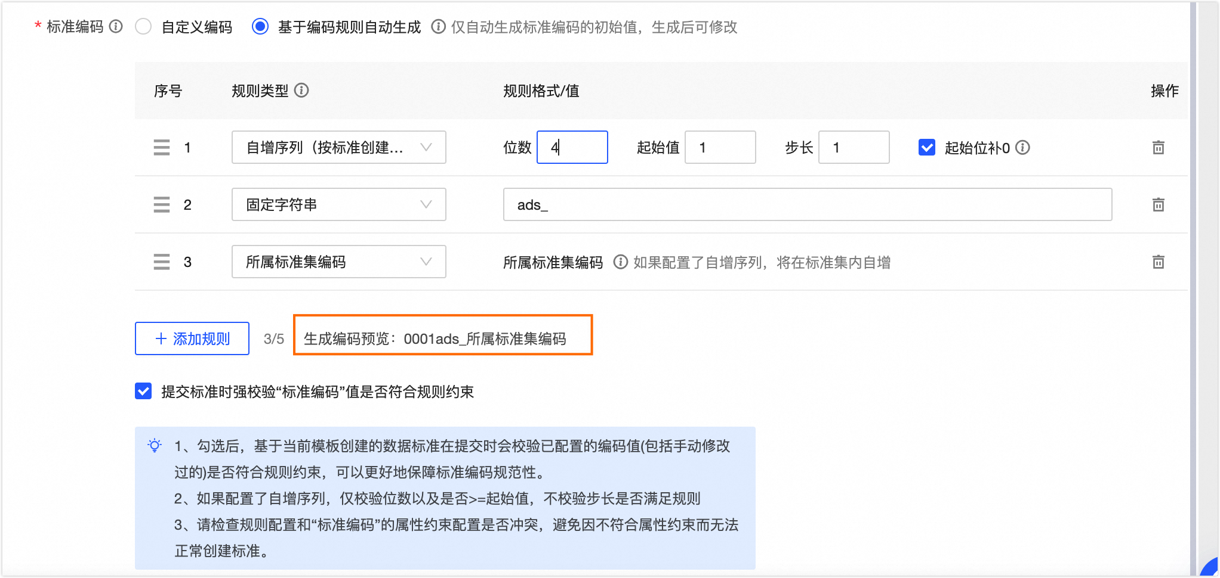The image size is (1220, 578).
Task: Click the info icon next to 起始位补0
Action: point(1022,147)
